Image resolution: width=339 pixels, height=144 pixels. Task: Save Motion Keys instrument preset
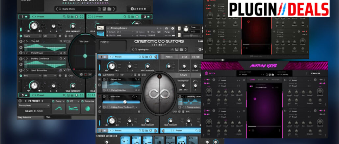[270, 75]
